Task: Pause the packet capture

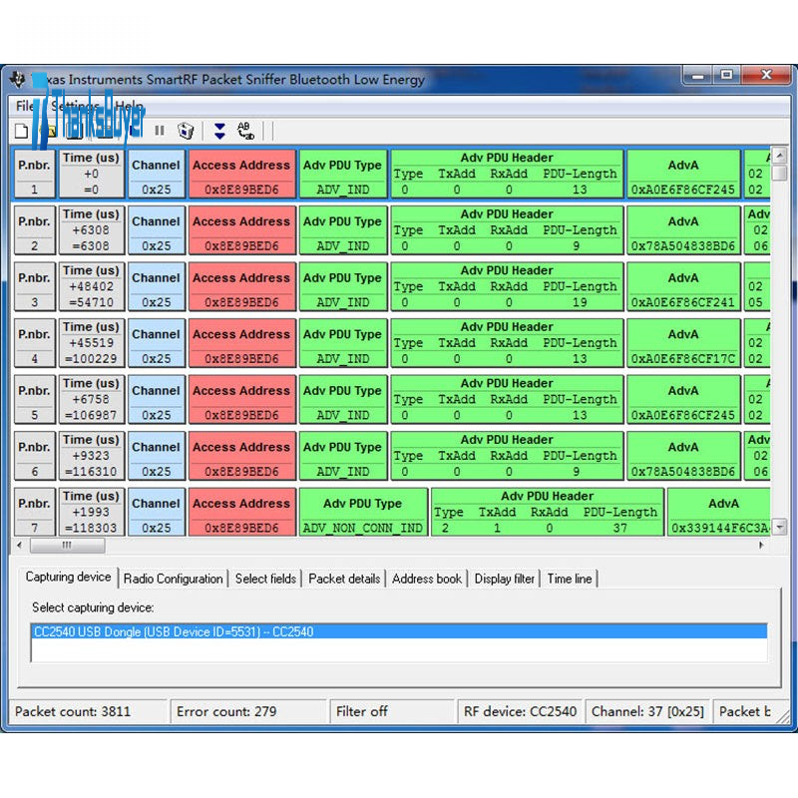Action: (160, 131)
